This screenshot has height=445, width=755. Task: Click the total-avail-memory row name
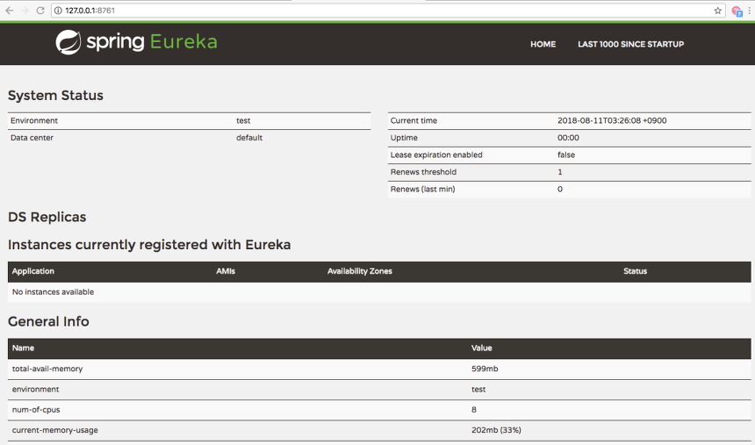[47, 369]
